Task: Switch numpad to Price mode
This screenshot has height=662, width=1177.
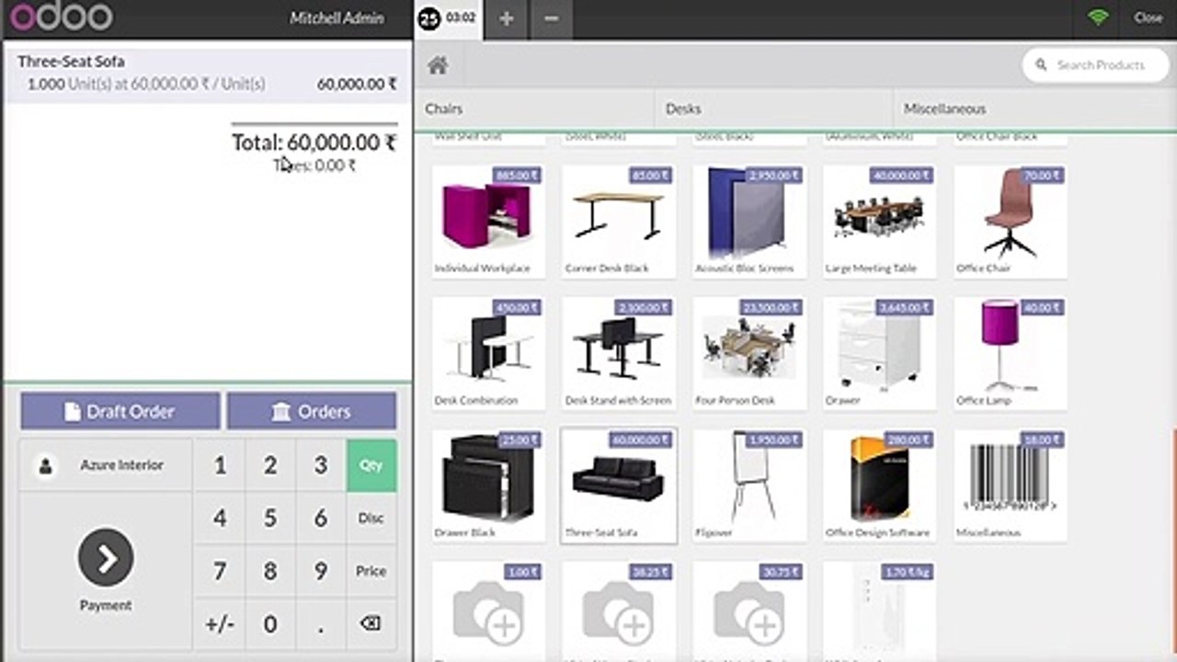Action: (371, 571)
